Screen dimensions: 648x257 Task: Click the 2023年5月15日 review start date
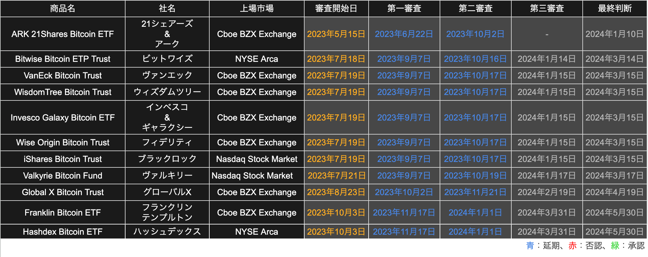(x=336, y=34)
